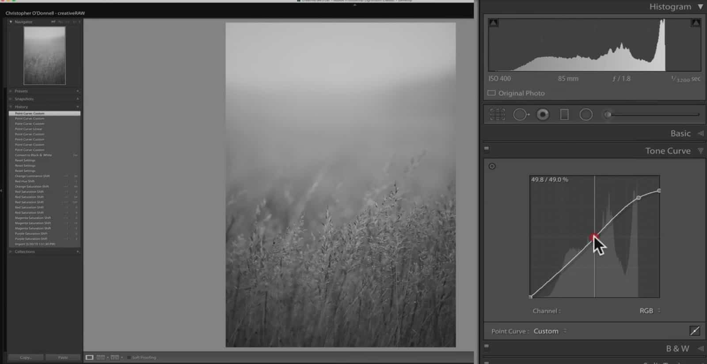Add a new collection with plus icon
Image resolution: width=707 pixels, height=364 pixels.
pyautogui.click(x=77, y=251)
